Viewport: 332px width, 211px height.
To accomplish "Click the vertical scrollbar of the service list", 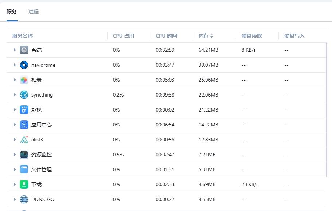I will pos(326,110).
